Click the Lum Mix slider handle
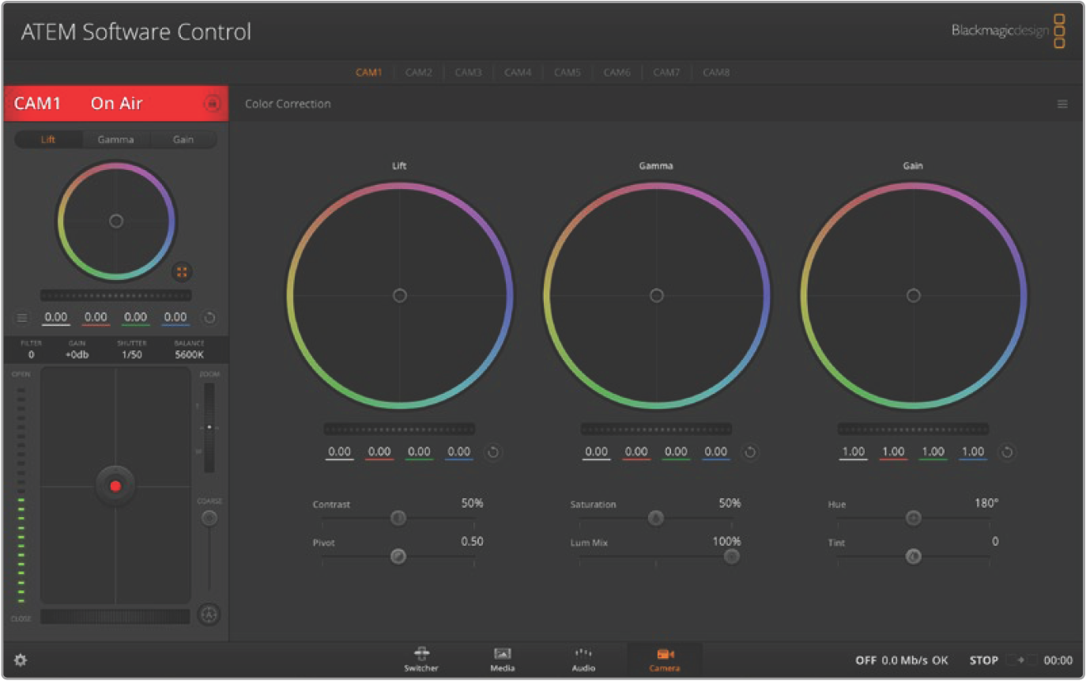This screenshot has width=1086, height=681. (732, 556)
